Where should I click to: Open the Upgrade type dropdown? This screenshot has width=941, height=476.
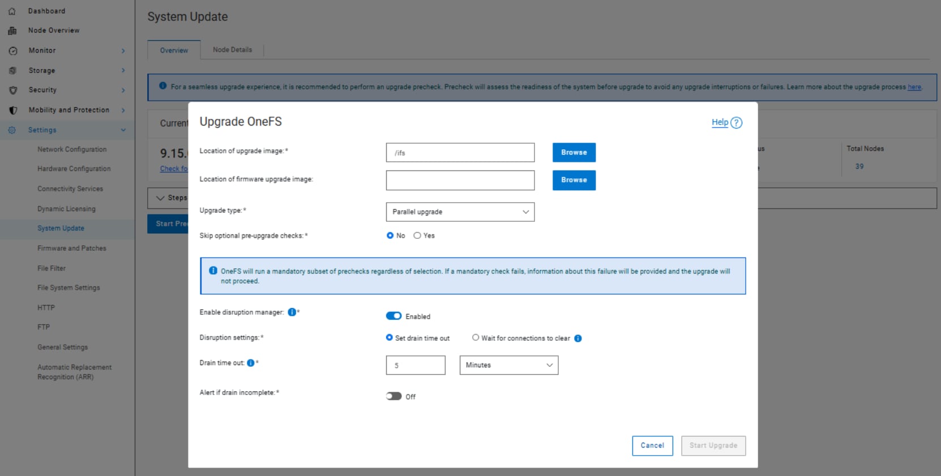[x=460, y=212]
